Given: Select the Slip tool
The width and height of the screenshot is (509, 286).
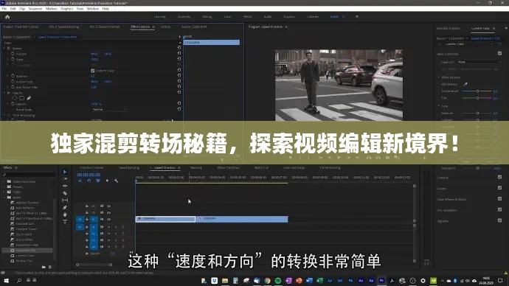Looking at the screenshot, I should click(x=65, y=200).
